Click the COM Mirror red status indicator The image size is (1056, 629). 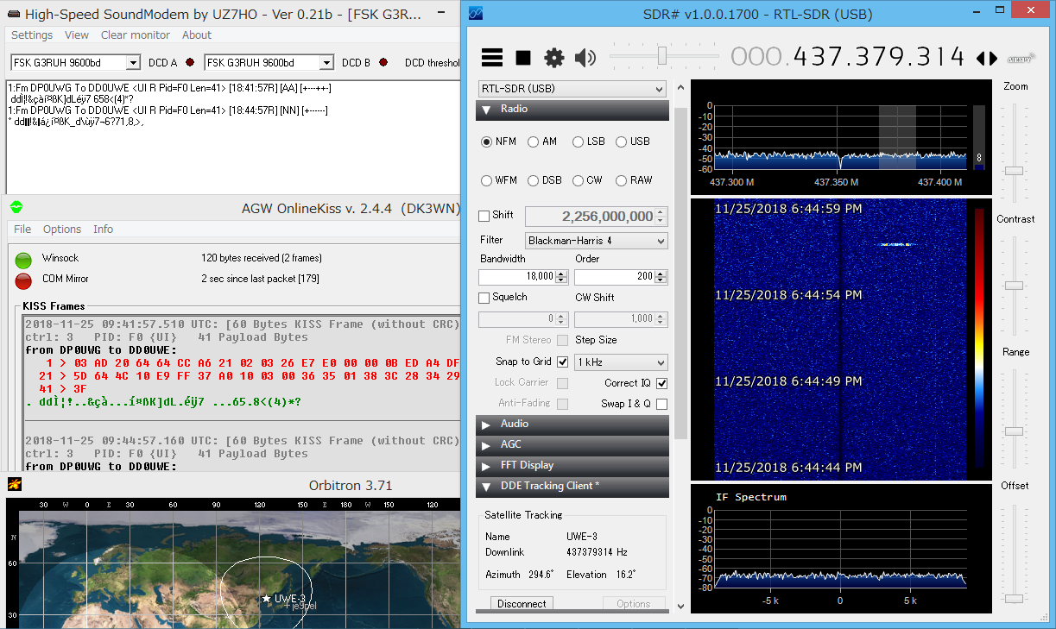pyautogui.click(x=23, y=280)
